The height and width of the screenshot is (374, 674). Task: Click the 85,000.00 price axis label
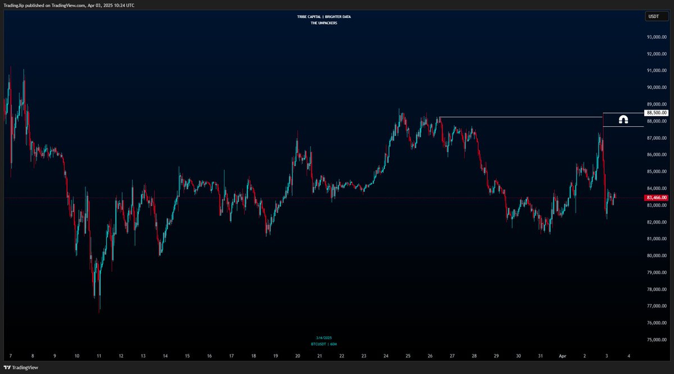click(657, 172)
